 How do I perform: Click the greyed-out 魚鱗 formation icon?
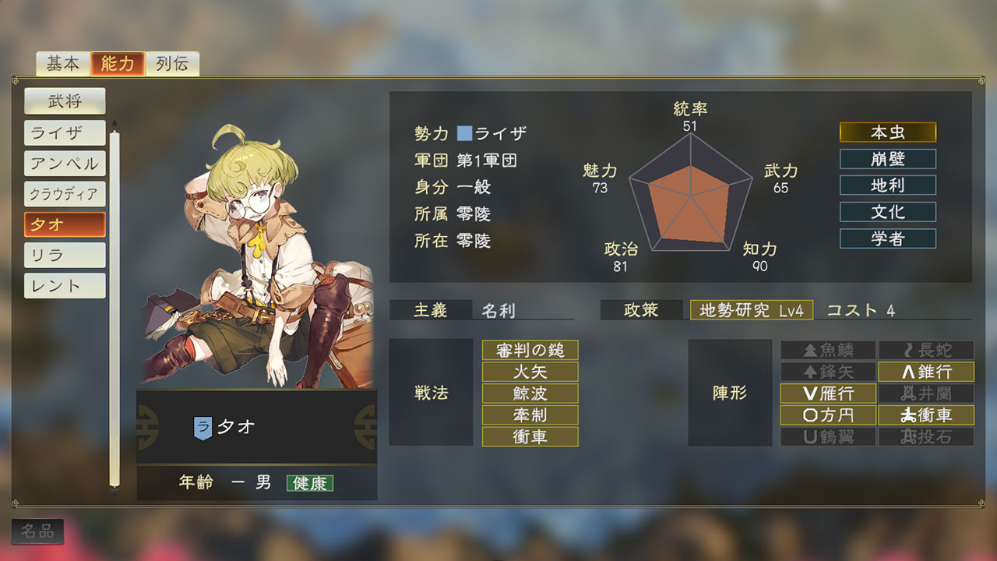click(x=827, y=350)
